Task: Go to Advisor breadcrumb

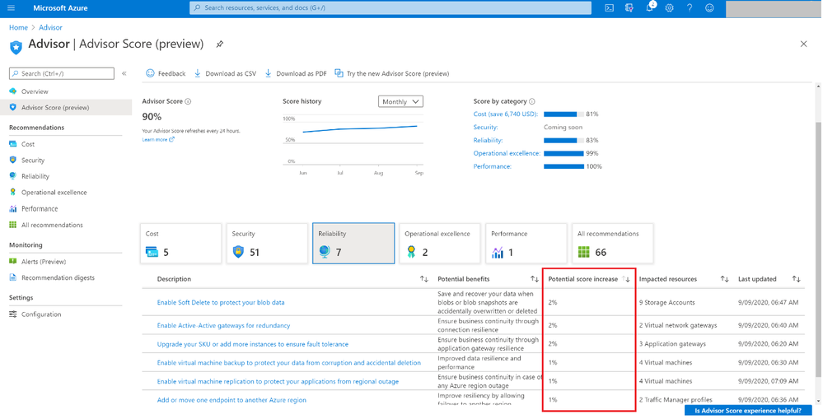Action: coord(50,27)
